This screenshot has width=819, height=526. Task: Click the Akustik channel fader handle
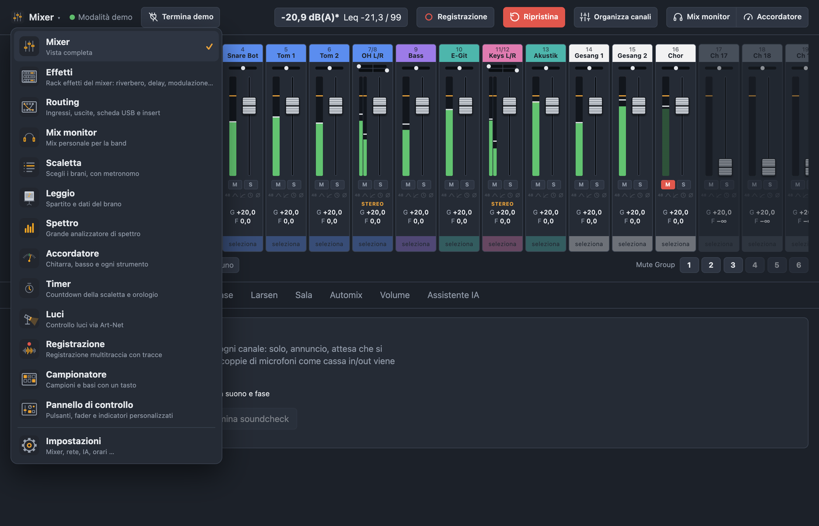(552, 106)
